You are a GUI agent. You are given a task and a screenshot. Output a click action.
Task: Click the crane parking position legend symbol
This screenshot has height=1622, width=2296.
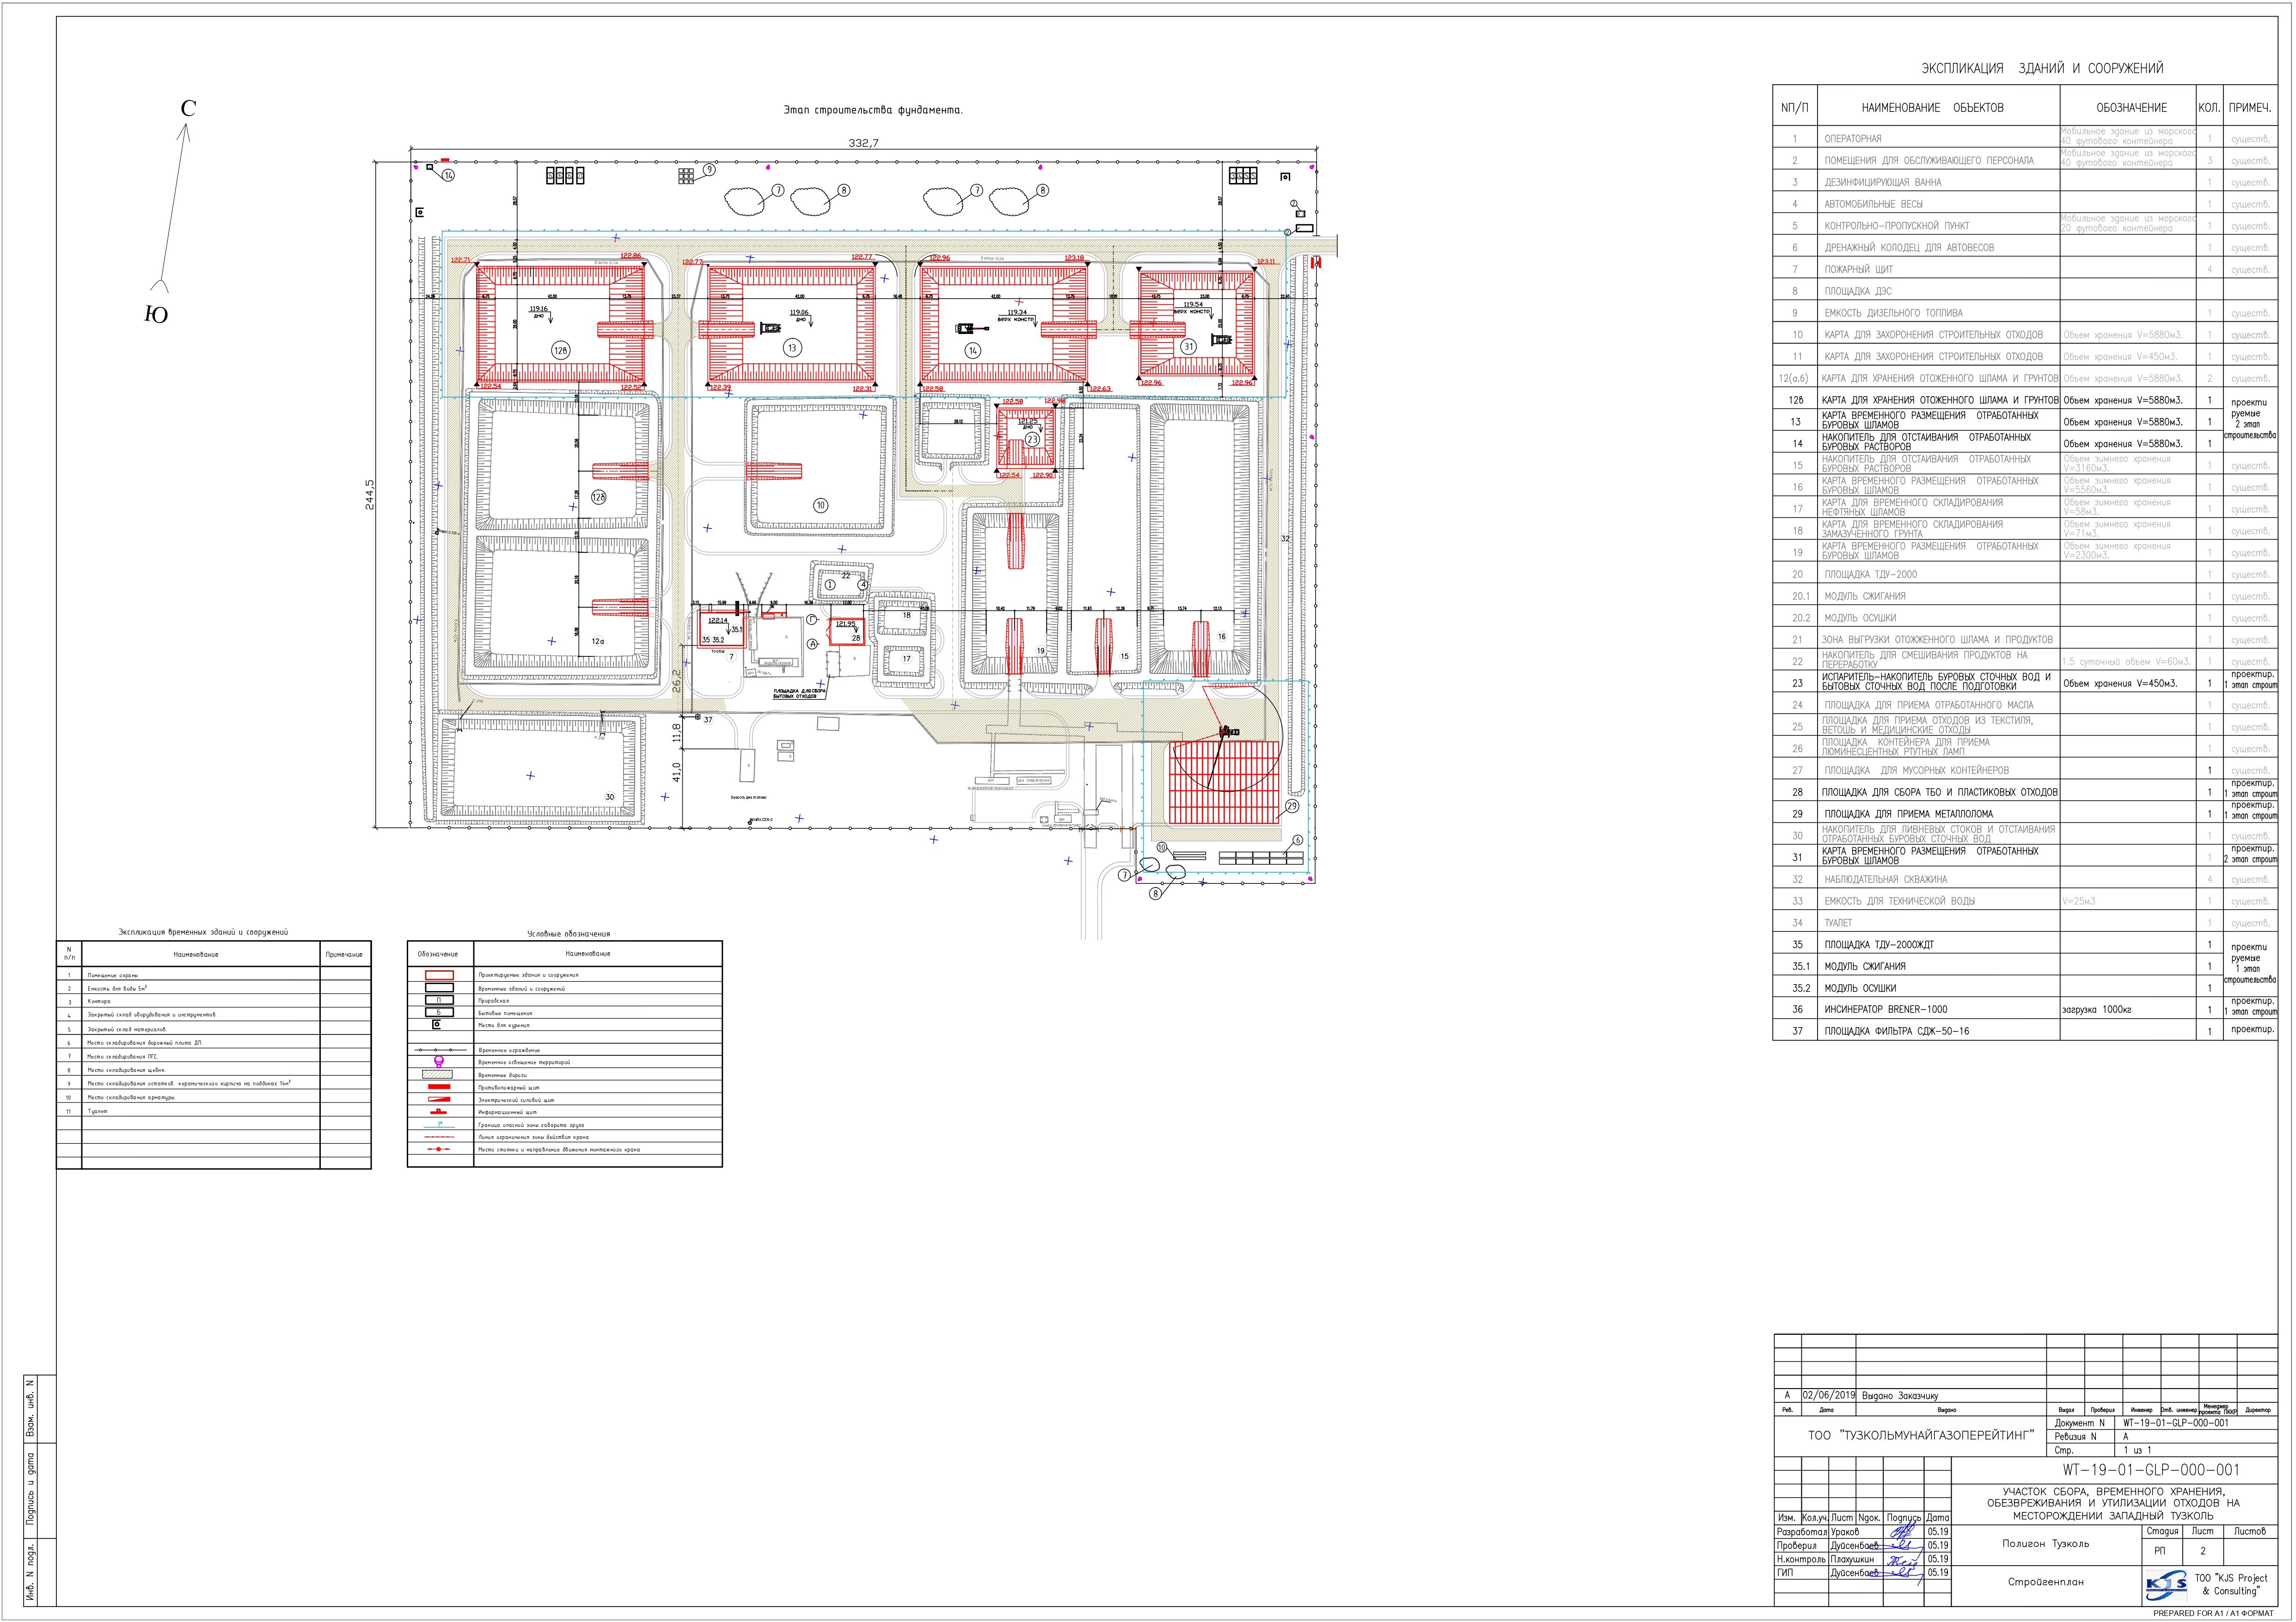(x=438, y=1149)
